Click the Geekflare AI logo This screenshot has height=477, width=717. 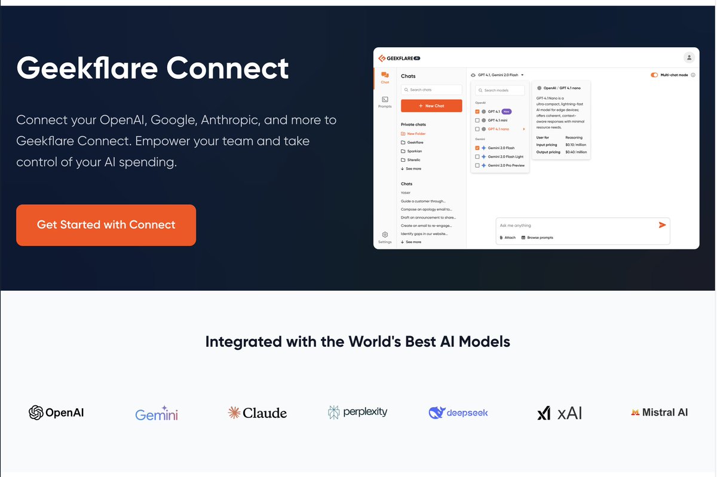(x=399, y=57)
